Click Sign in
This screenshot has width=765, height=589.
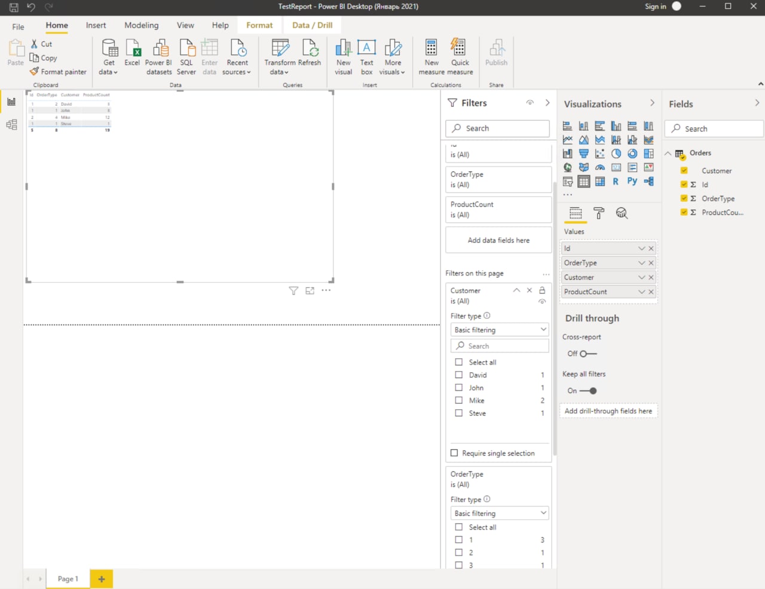pos(656,7)
